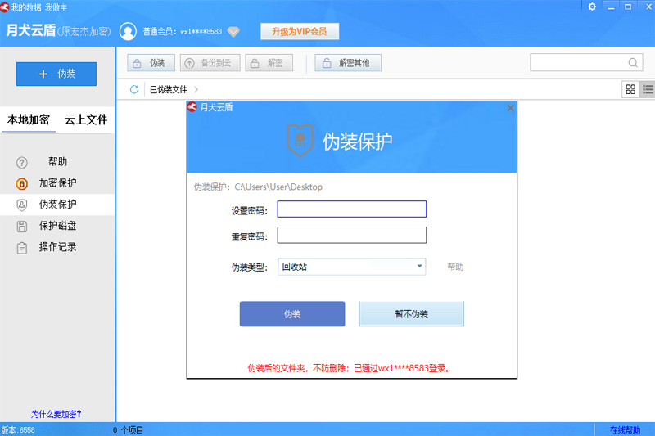Image resolution: width=655 pixels, height=436 pixels.
Task: Click the 设置密码 input field
Action: (x=351, y=209)
